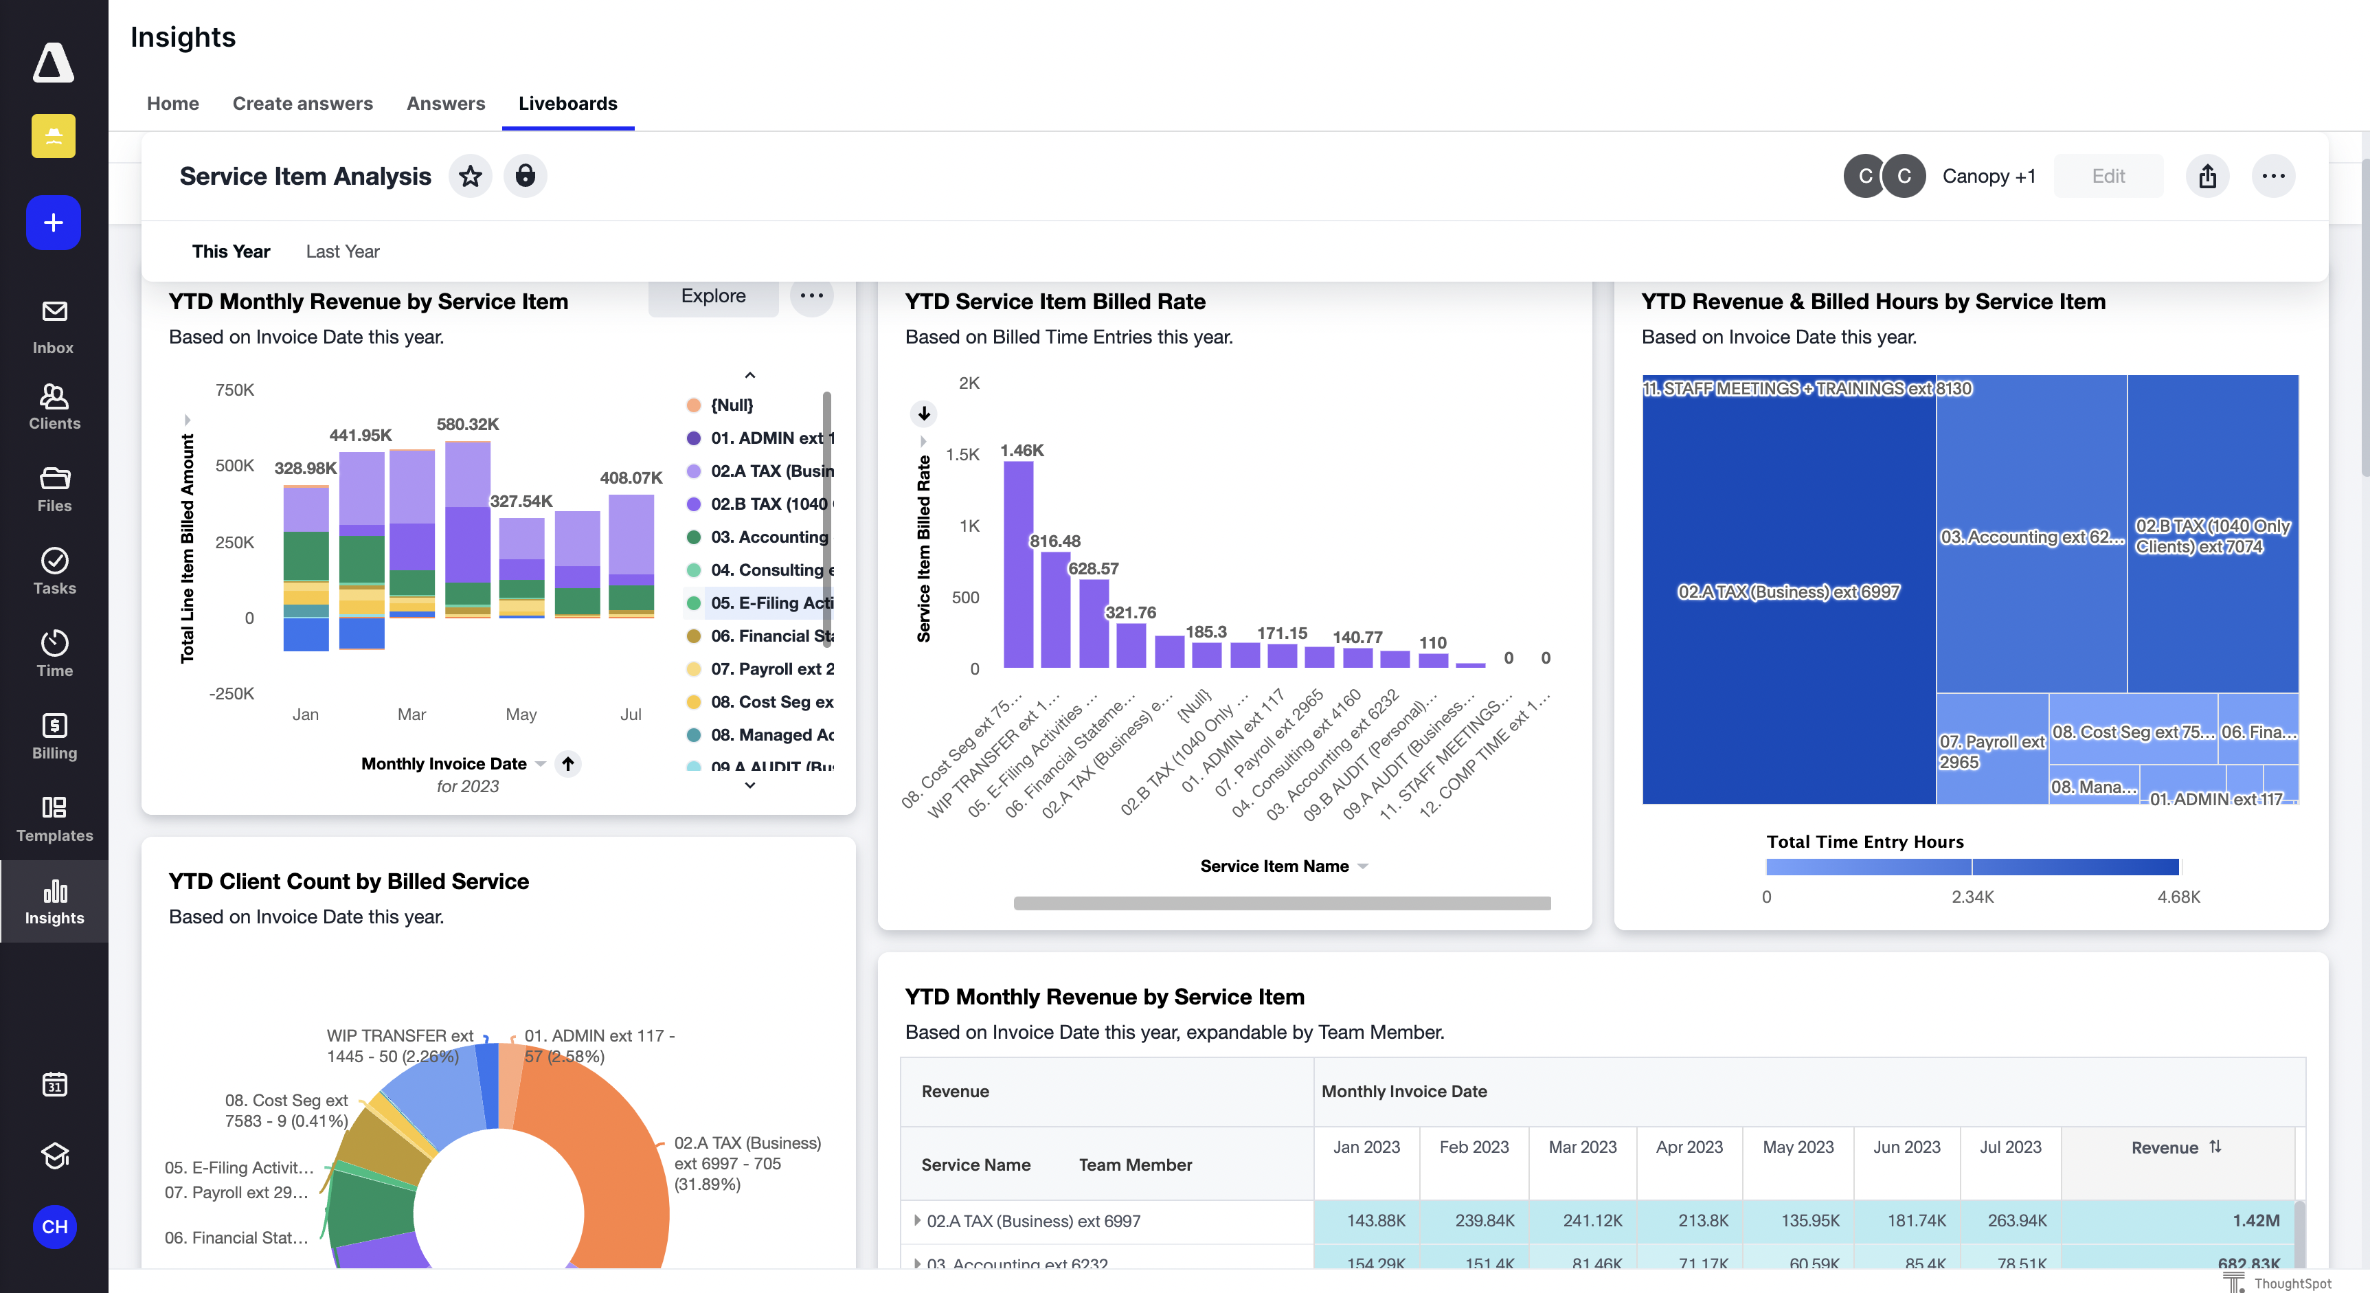Go to the Home tab
Screen dimensions: 2370x1293
[x=172, y=103]
